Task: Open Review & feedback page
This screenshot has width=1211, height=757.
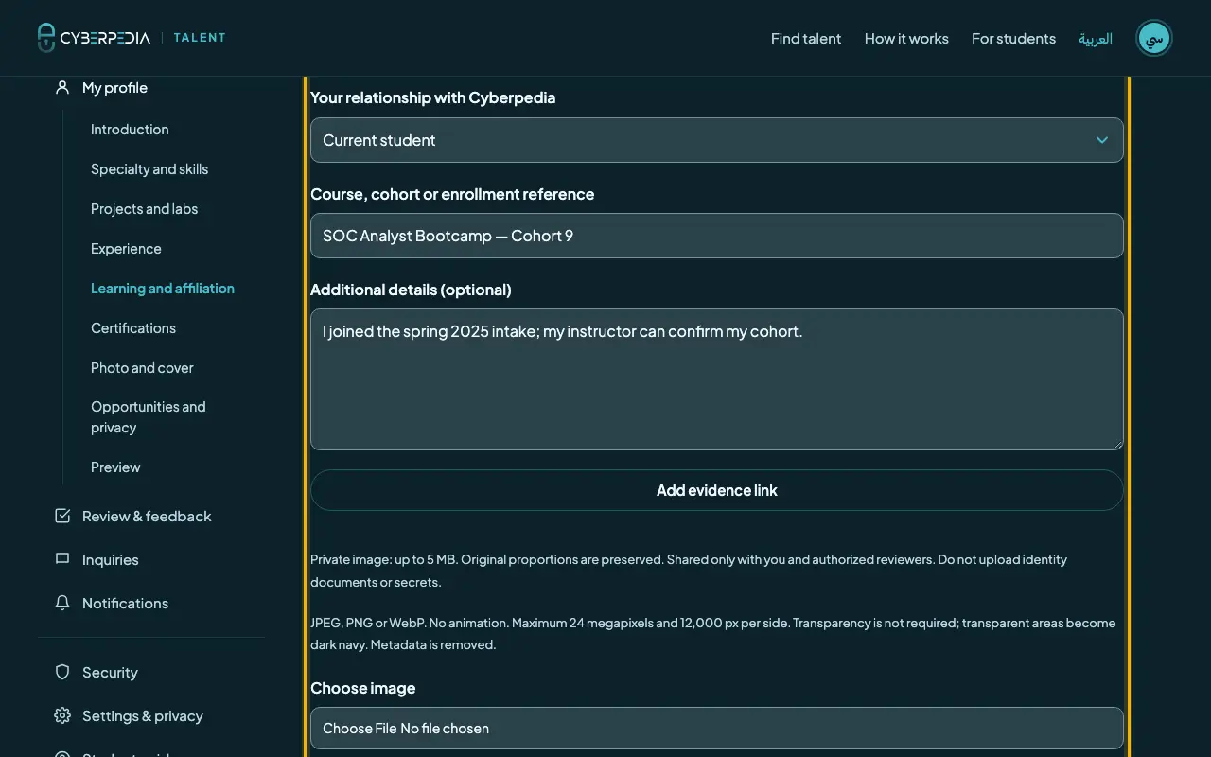Action: point(147,516)
